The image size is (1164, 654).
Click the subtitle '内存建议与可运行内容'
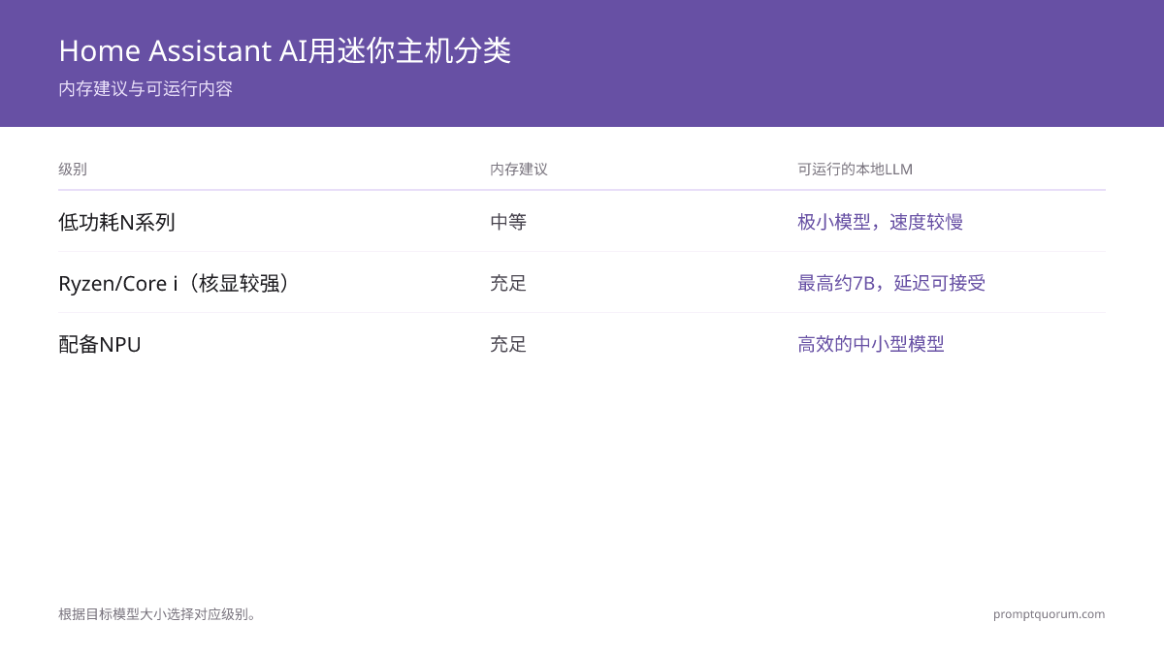(145, 89)
